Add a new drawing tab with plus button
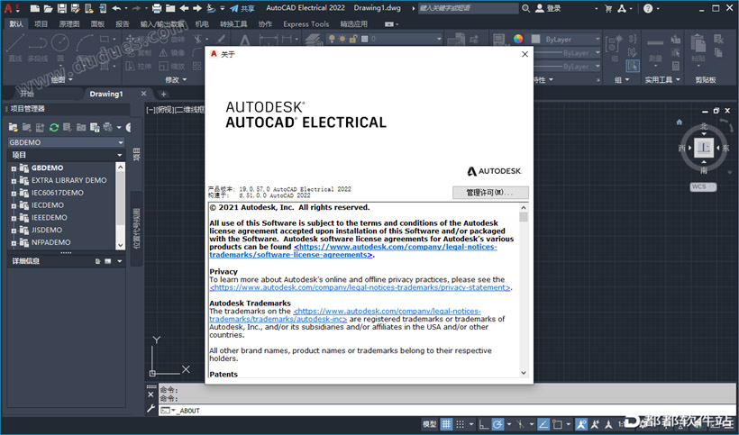Viewport: 739px width, 435px height. tap(163, 94)
